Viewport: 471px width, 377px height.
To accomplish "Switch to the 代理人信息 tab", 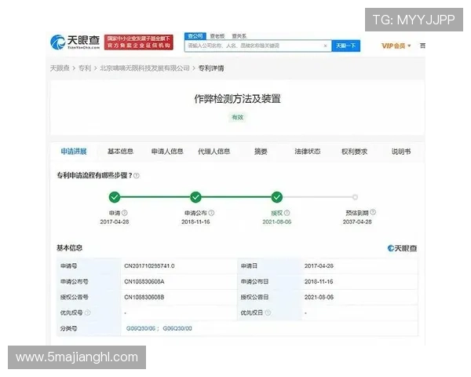I will [x=214, y=152].
